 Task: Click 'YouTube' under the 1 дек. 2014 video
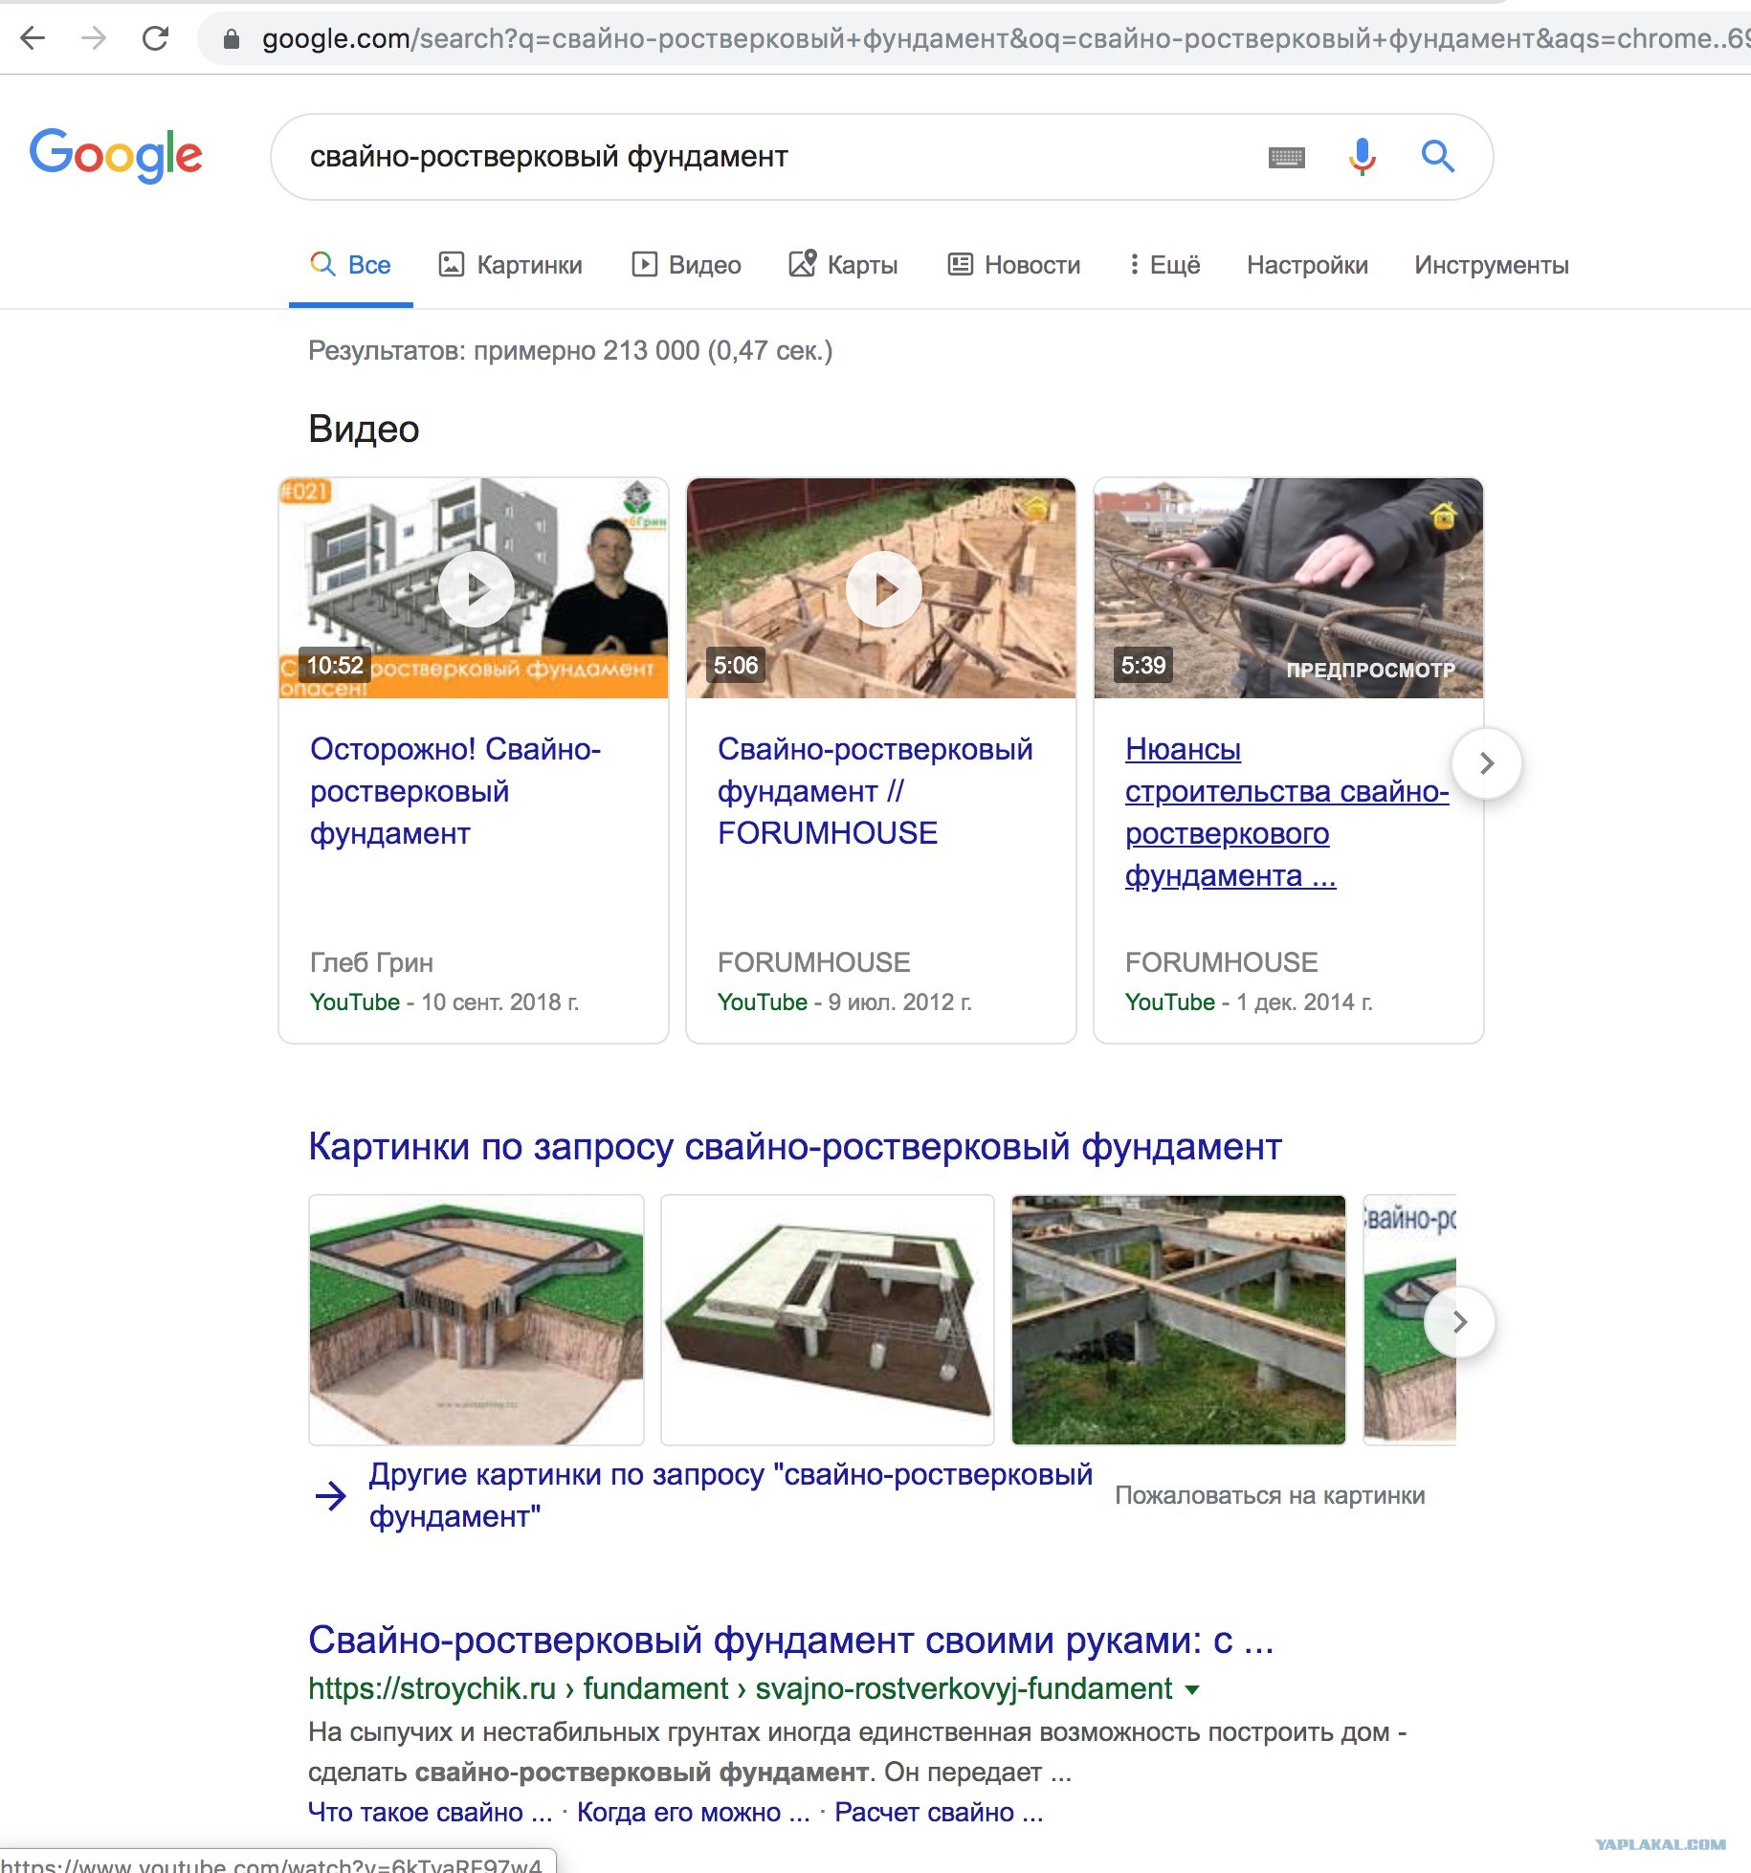(1170, 1002)
